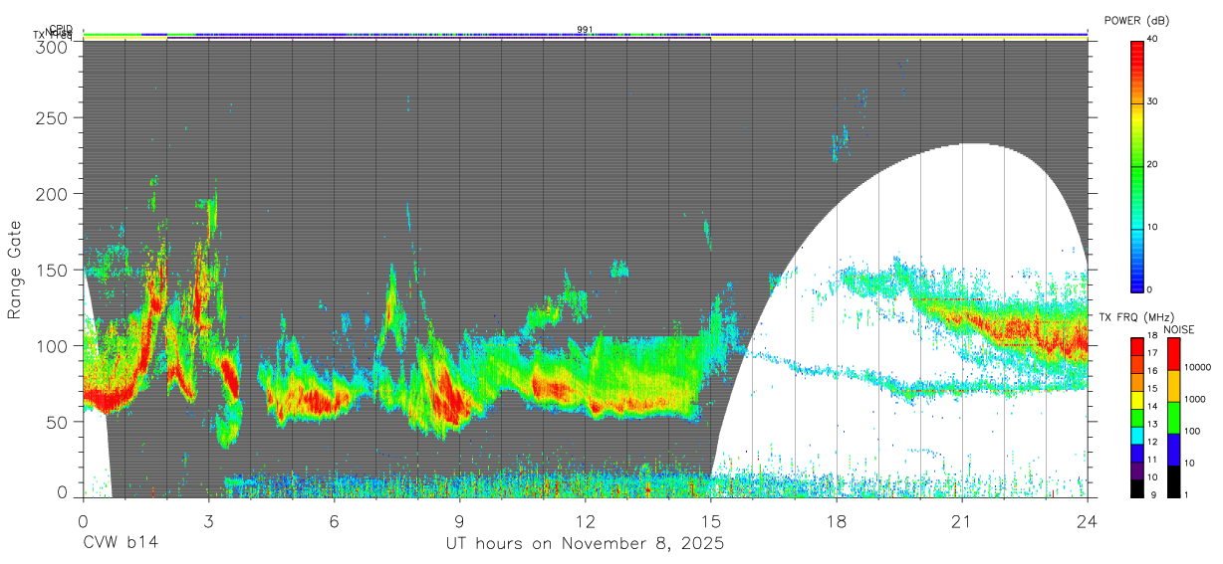Click the CVW b14 radar beam label
This screenshot has height=564, width=1223.
click(121, 544)
